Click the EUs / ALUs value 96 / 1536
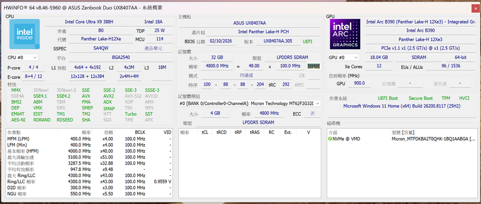The image size is (481, 204). [x=451, y=66]
